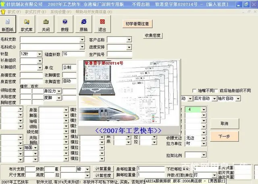Click the 初学者需注意 button
This screenshot has height=184, width=258.
pos(137,24)
